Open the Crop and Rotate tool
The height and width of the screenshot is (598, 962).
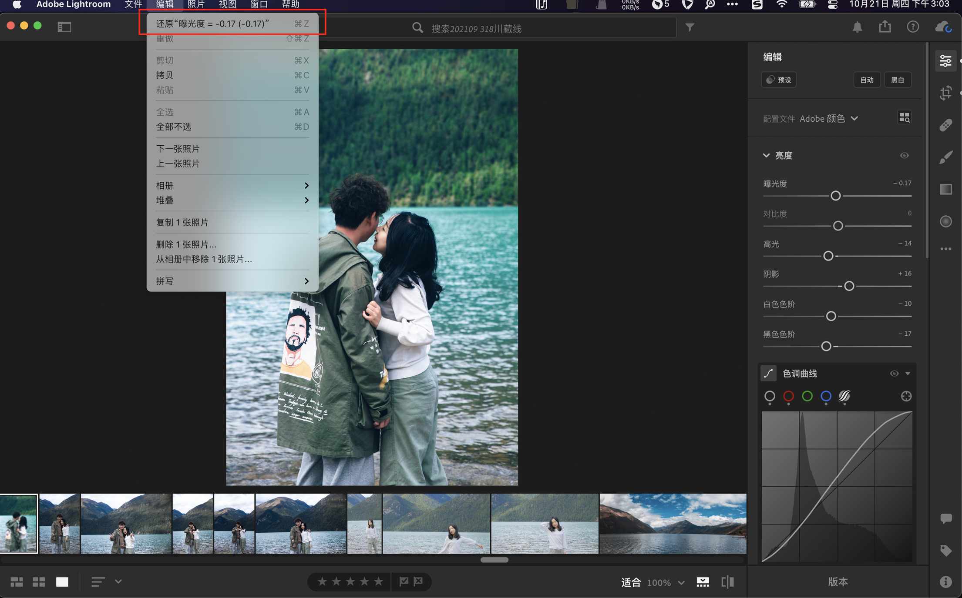coord(945,93)
